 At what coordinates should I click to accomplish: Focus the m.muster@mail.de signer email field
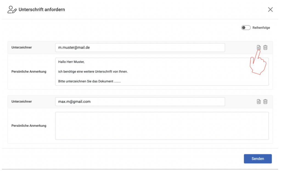pos(140,48)
